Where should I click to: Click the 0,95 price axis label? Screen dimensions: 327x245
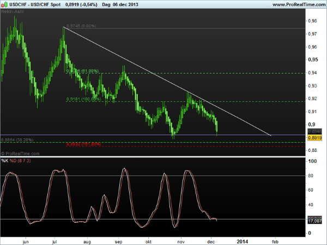pos(313,59)
